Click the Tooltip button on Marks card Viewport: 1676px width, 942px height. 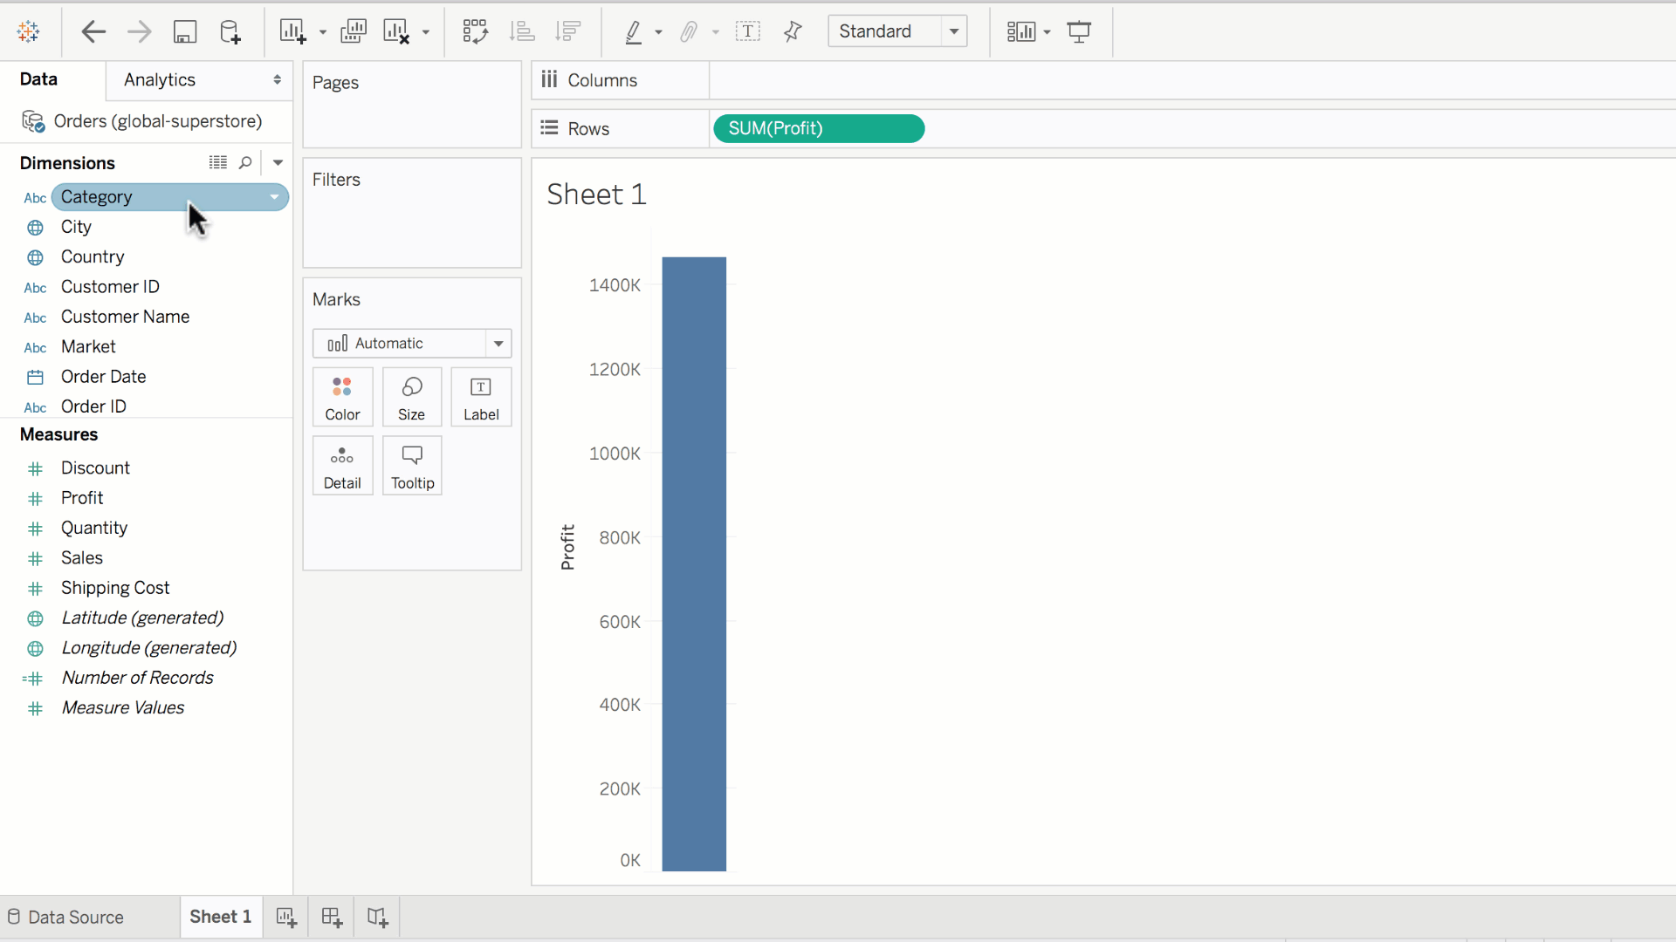coord(412,466)
